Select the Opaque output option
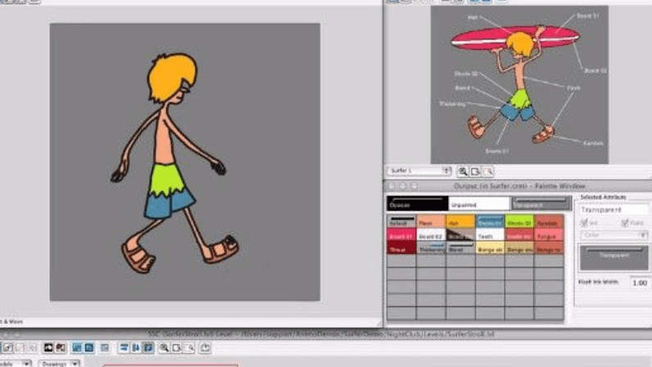 coord(415,204)
